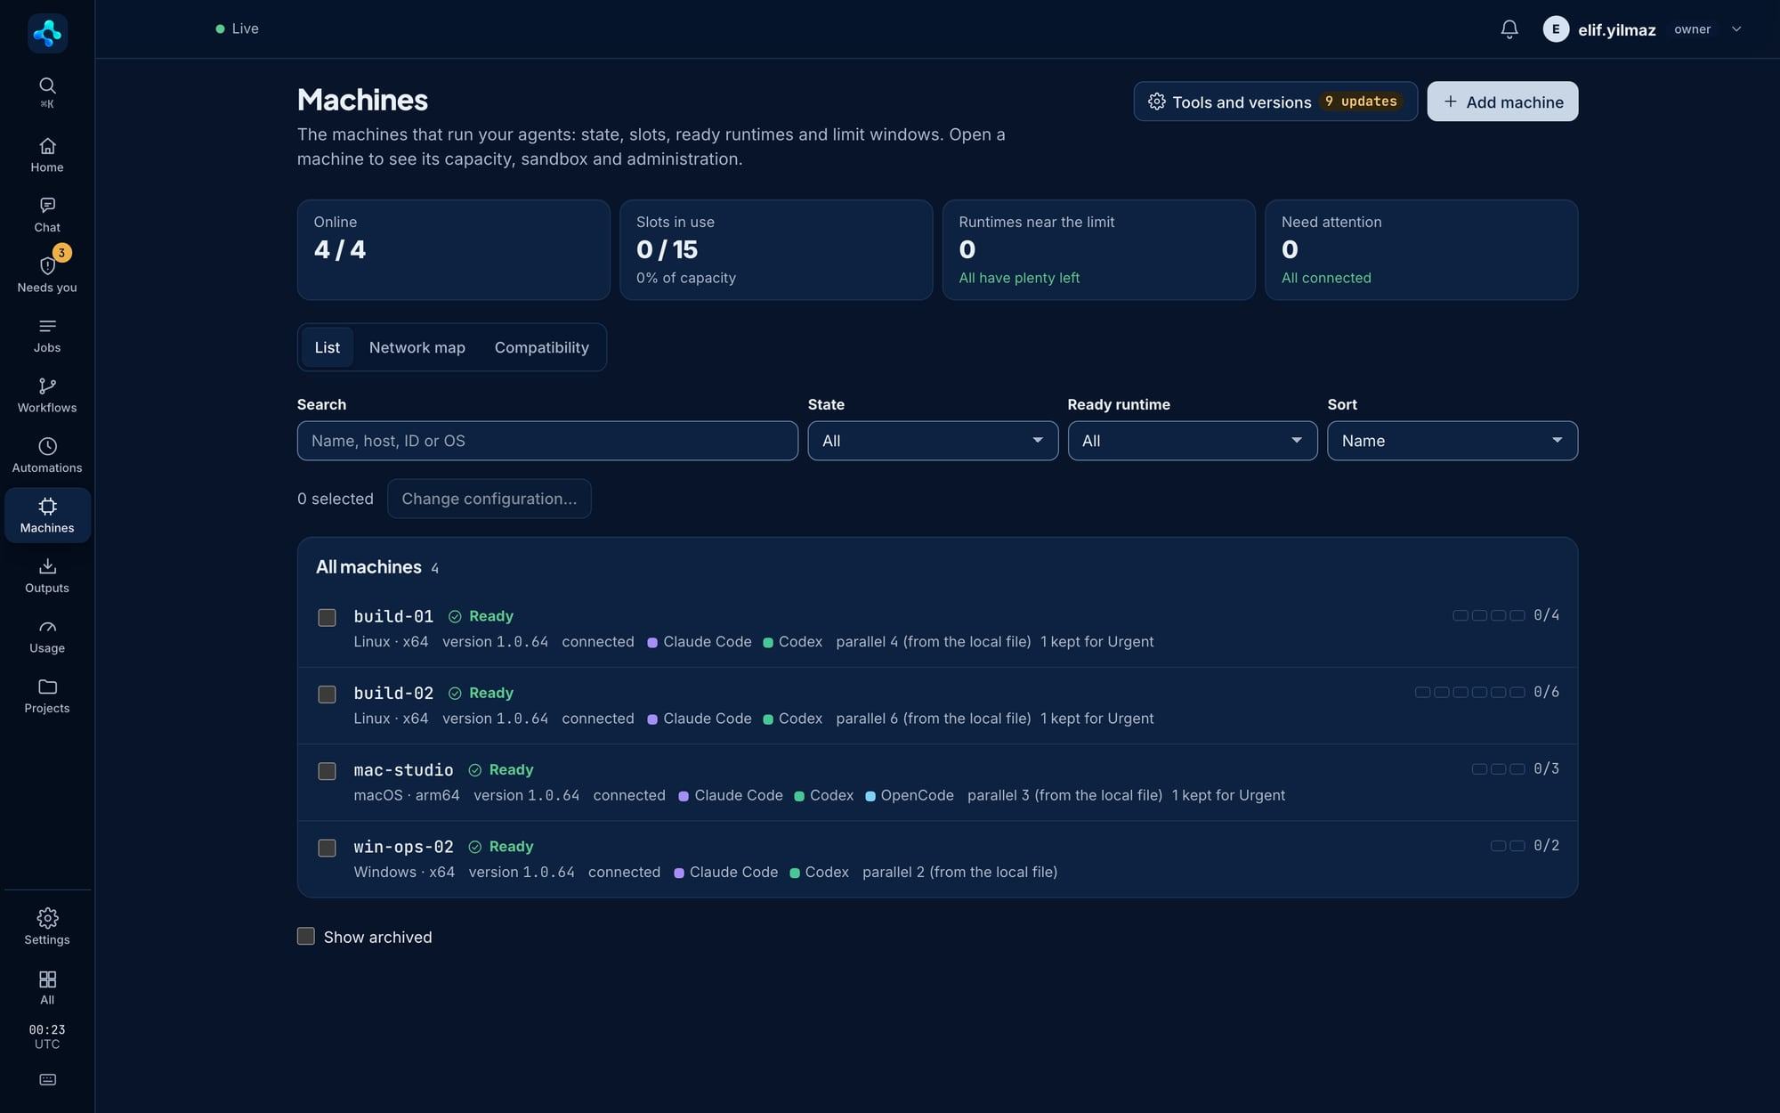
Task: Open the search icon in the sidebar
Action: pos(47,85)
